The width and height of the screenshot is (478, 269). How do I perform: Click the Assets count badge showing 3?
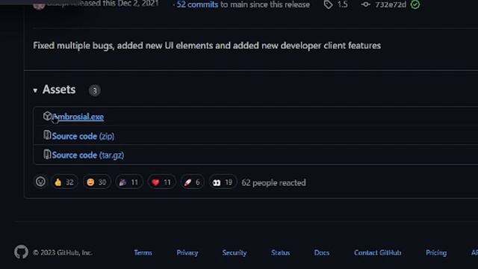tap(95, 90)
